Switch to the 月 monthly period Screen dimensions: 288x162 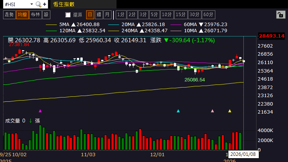(107, 15)
